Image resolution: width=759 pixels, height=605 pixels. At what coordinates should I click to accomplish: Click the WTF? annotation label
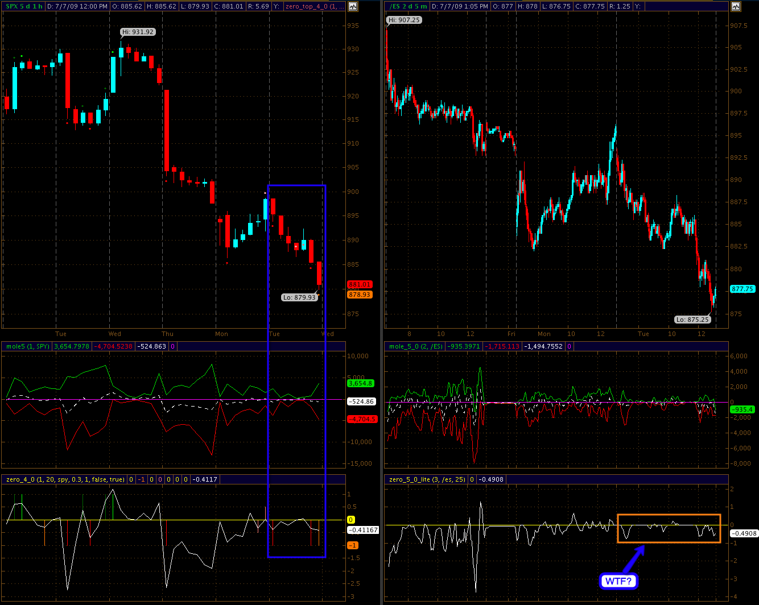click(x=618, y=581)
